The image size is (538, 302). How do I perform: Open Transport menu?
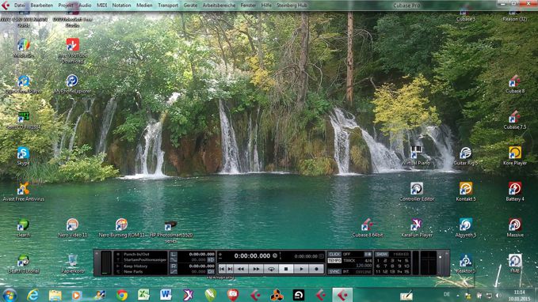(168, 6)
